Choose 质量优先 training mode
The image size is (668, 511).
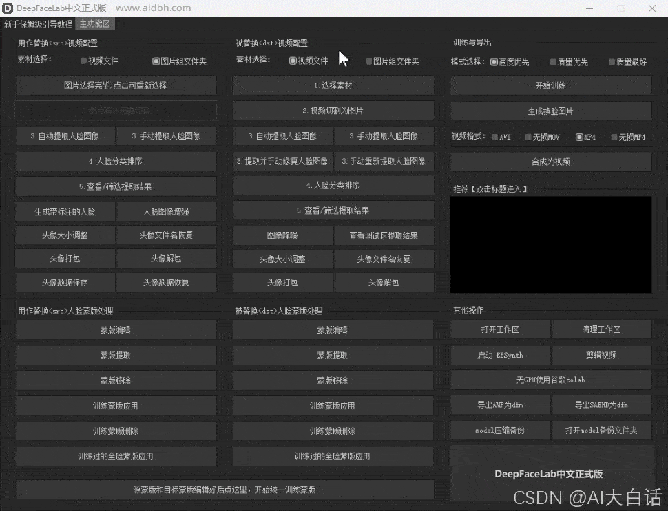(x=569, y=62)
